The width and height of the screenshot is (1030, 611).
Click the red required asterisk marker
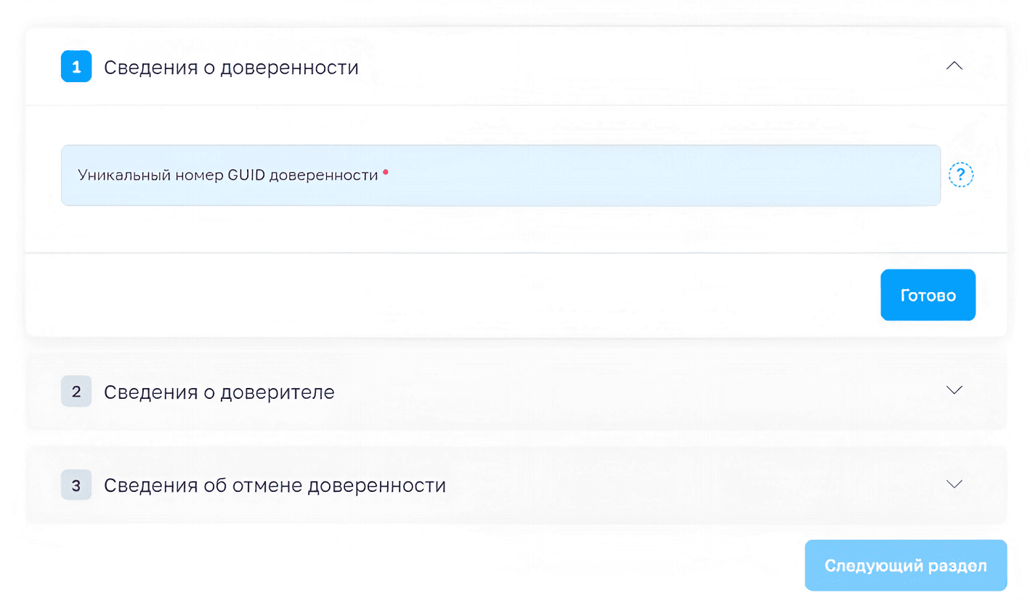[386, 172]
